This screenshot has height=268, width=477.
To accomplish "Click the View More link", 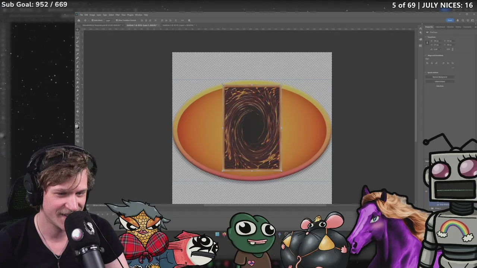I will 440,86.
